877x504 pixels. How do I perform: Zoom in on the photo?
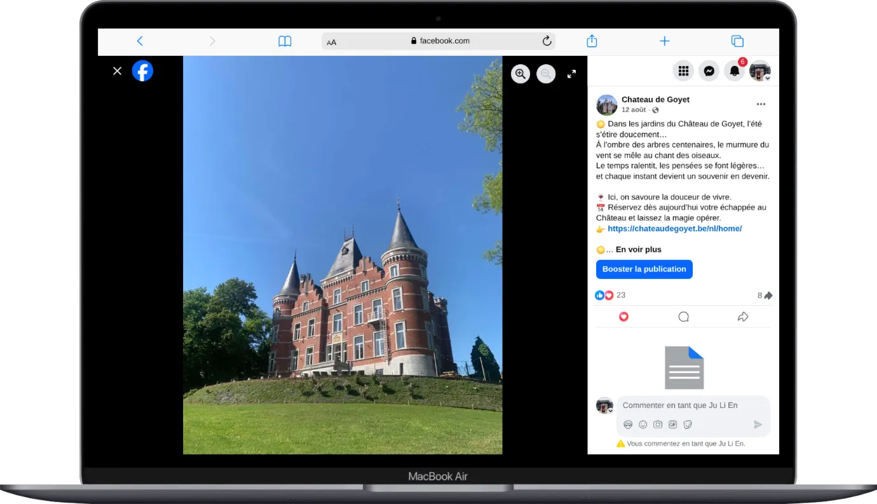520,74
